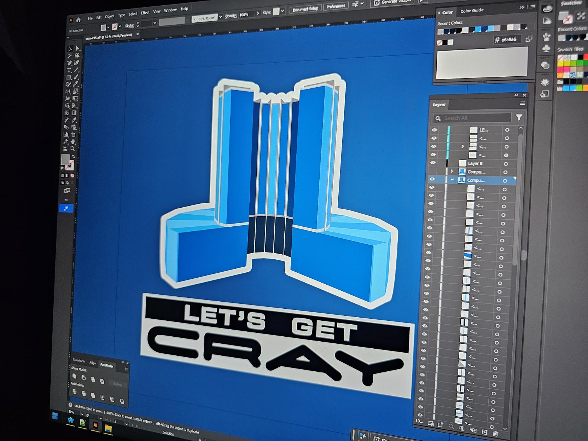Select the Selection tool arrow
Viewport: 588px width, 441px height.
pyautogui.click(x=70, y=49)
